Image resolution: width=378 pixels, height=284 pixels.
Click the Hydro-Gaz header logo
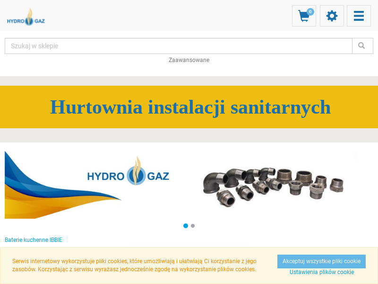click(26, 17)
